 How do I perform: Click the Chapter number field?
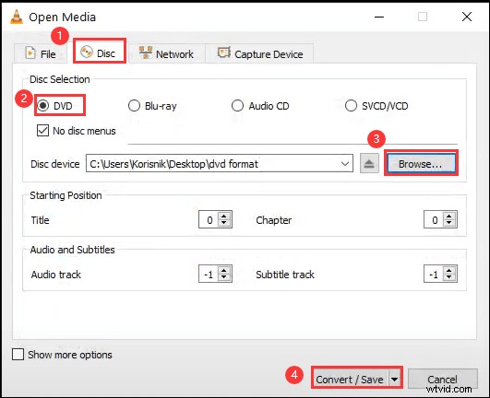tap(435, 219)
